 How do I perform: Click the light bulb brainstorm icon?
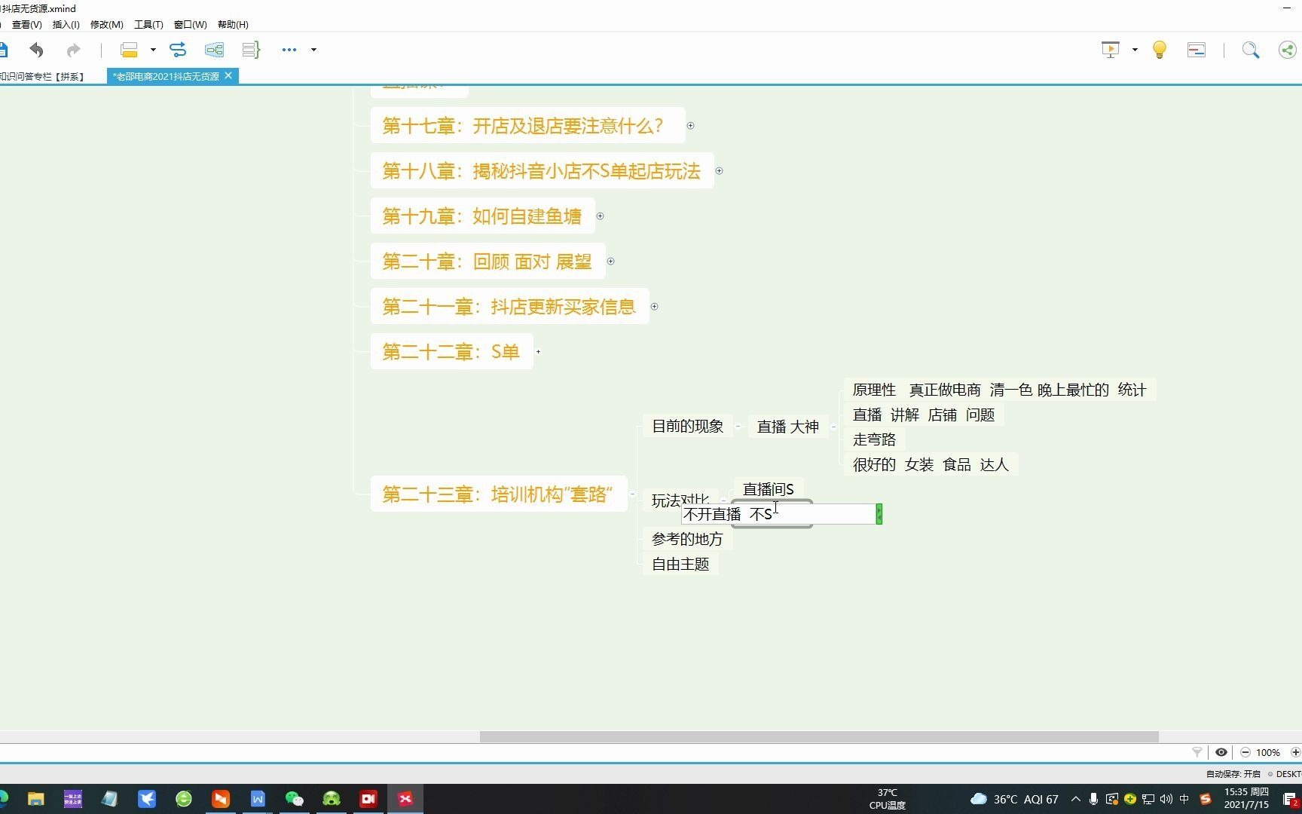click(1160, 50)
